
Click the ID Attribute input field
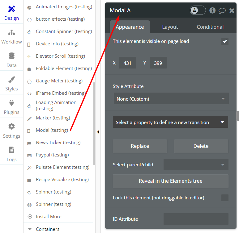pos(196,219)
